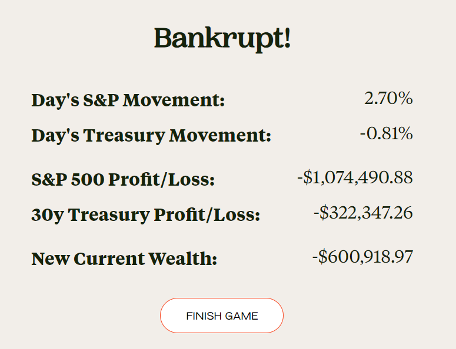Screen dimensions: 456x349
Task: Select the Day's S&P Movement label
Action: pos(128,100)
